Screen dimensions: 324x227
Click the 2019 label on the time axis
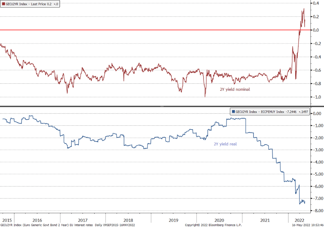tap(173, 220)
